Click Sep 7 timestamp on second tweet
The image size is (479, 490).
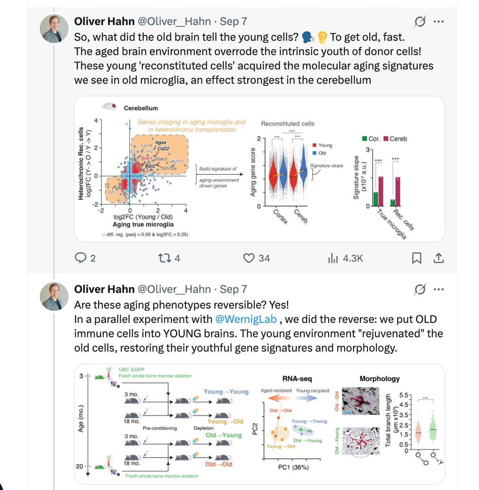(233, 289)
